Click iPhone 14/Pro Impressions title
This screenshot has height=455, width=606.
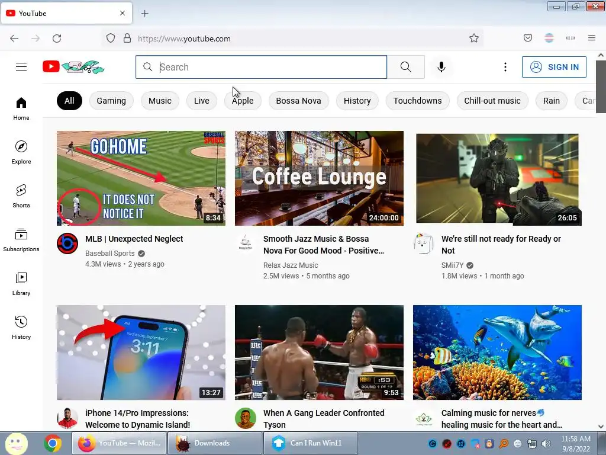pyautogui.click(x=137, y=419)
